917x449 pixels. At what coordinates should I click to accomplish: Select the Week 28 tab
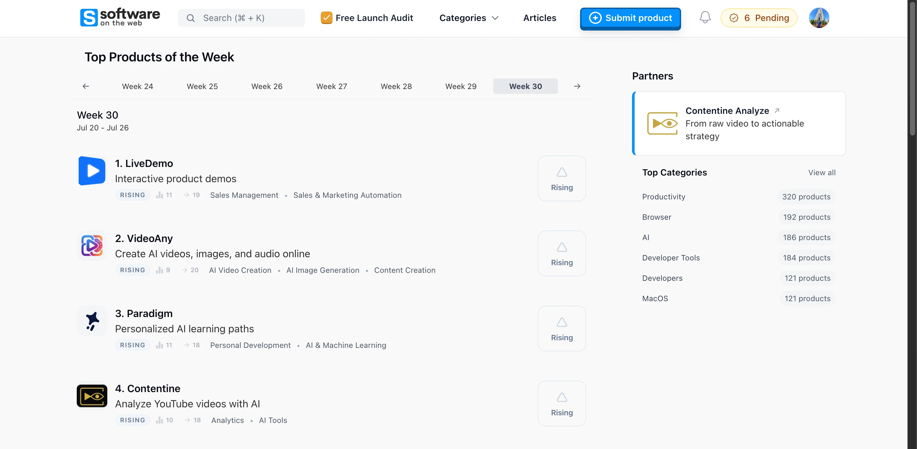(396, 86)
